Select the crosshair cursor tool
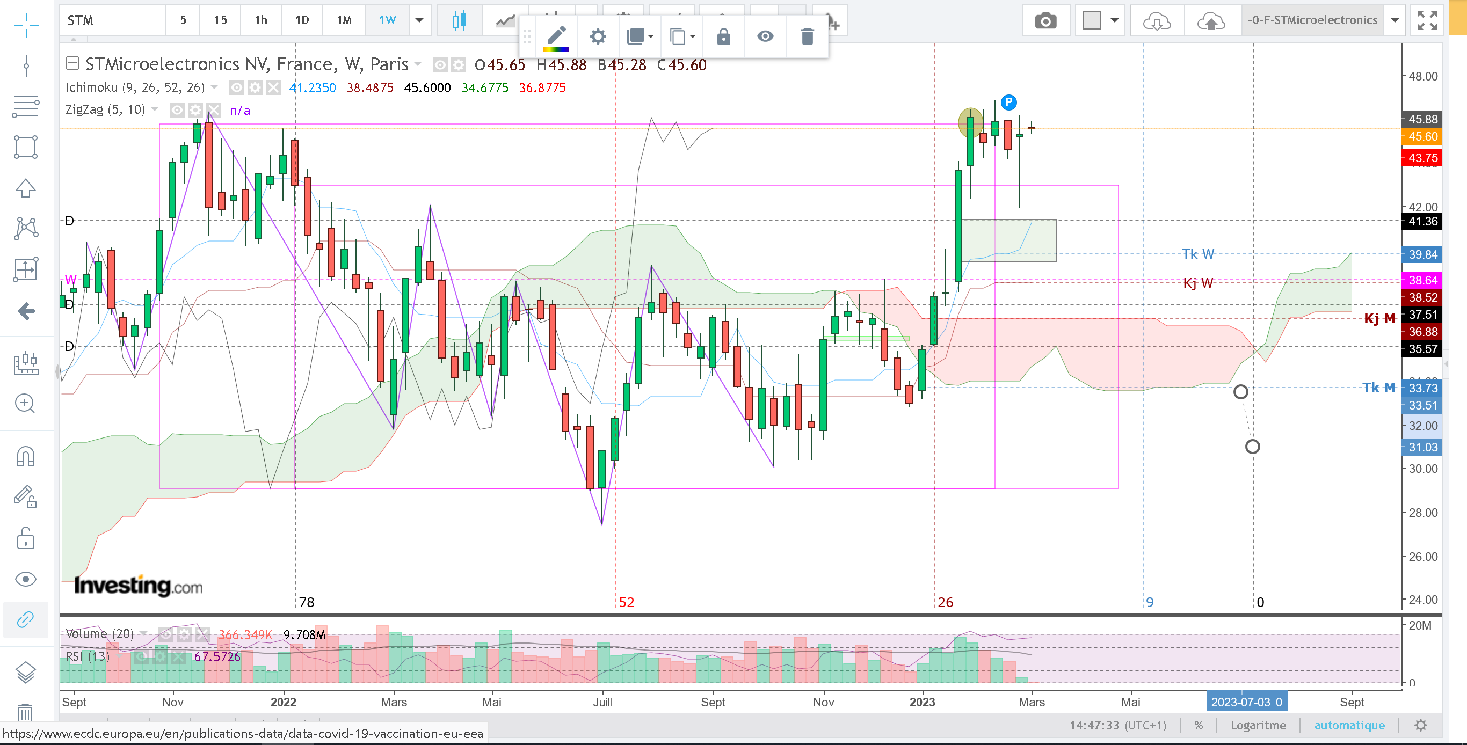 [26, 24]
